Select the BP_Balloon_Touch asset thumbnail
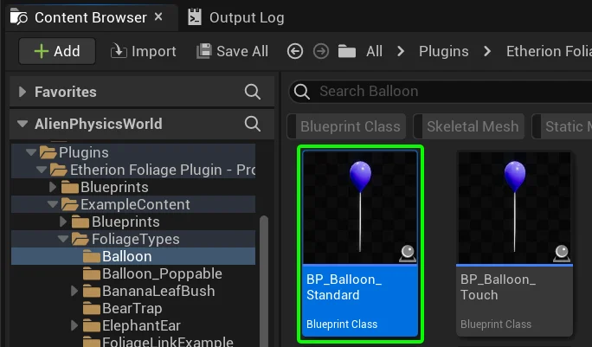The image size is (592, 347). click(514, 208)
